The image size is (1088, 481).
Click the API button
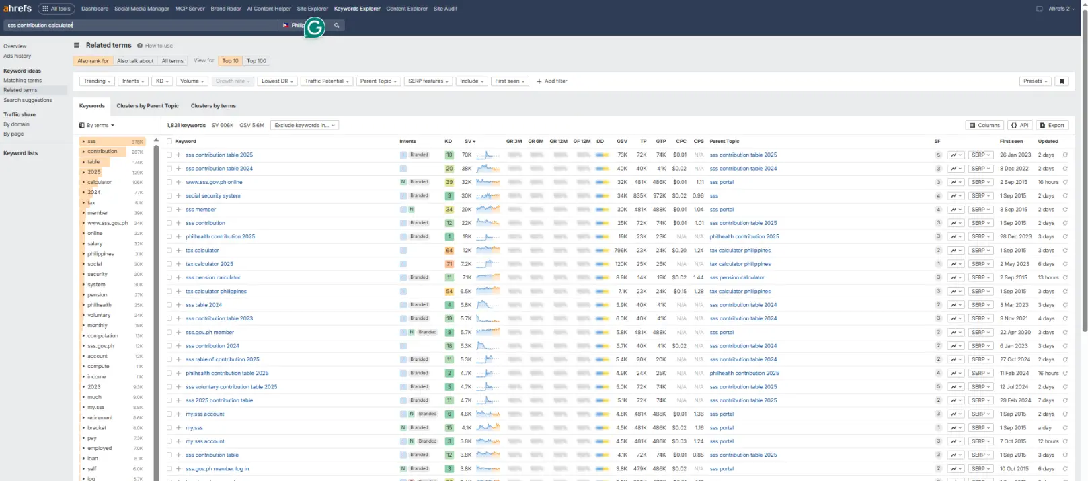coord(1020,125)
